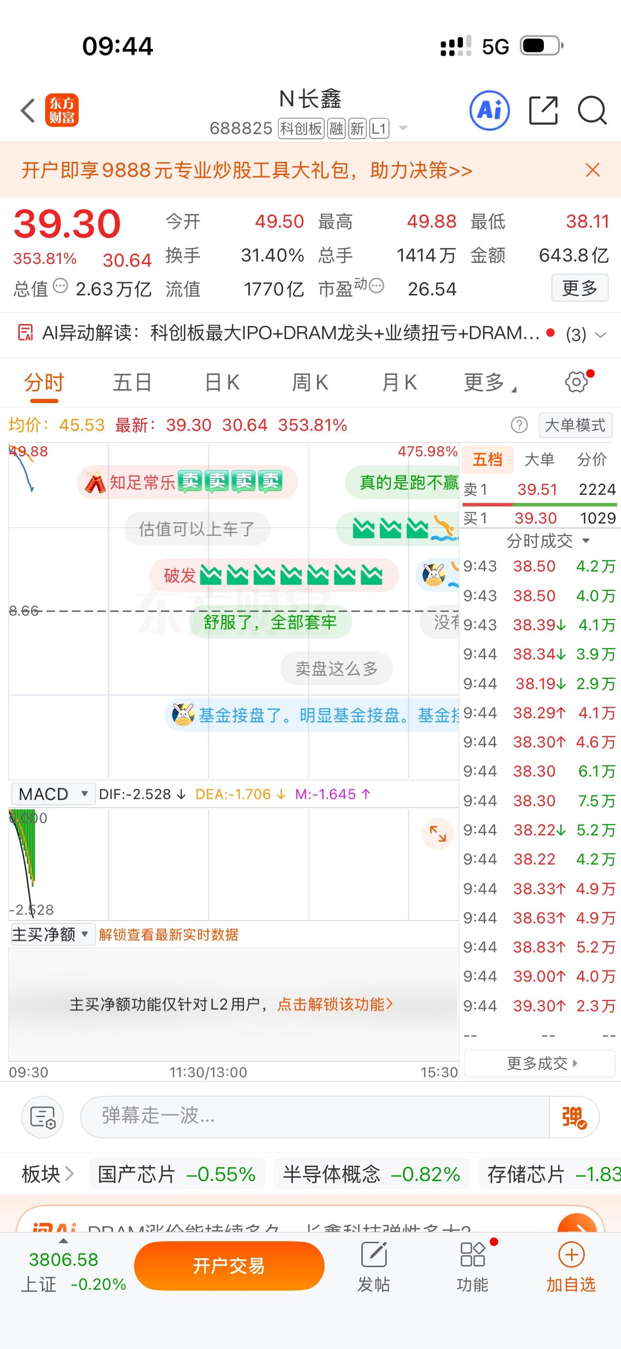The height and width of the screenshot is (1349, 621).
Task: Expand index bar arrow above 3806.58
Action: pyautogui.click(x=64, y=1241)
